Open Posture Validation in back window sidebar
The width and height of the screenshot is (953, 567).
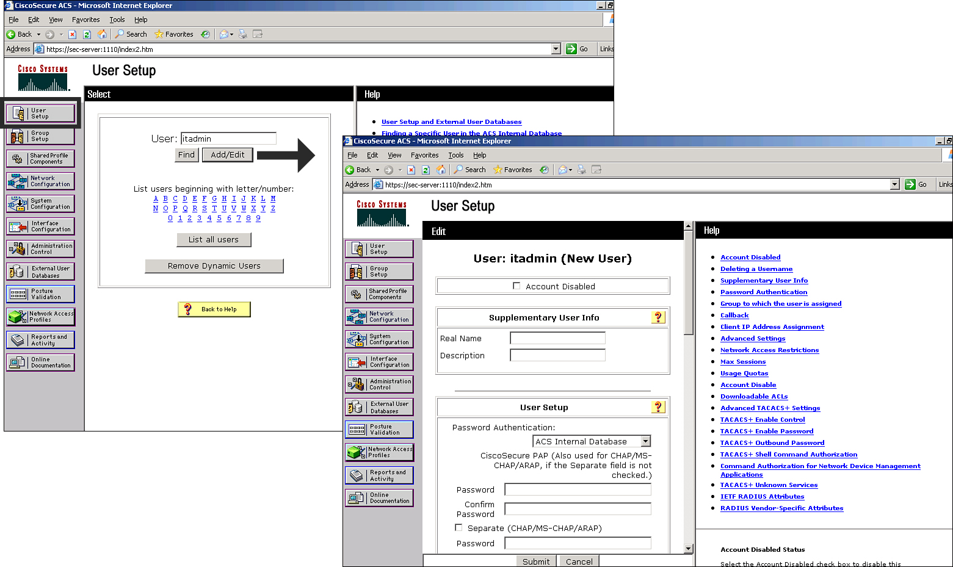coord(40,294)
